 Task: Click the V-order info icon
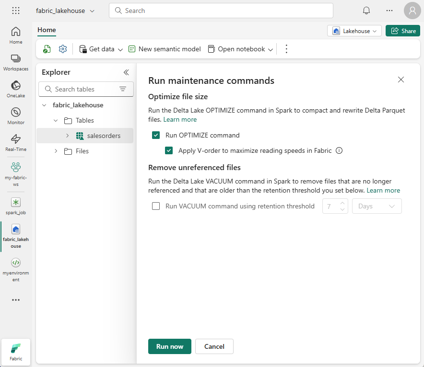[339, 150]
